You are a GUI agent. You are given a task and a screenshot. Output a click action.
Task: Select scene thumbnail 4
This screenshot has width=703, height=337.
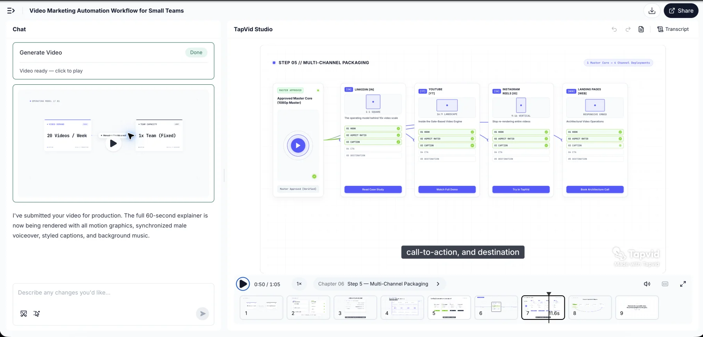point(402,307)
